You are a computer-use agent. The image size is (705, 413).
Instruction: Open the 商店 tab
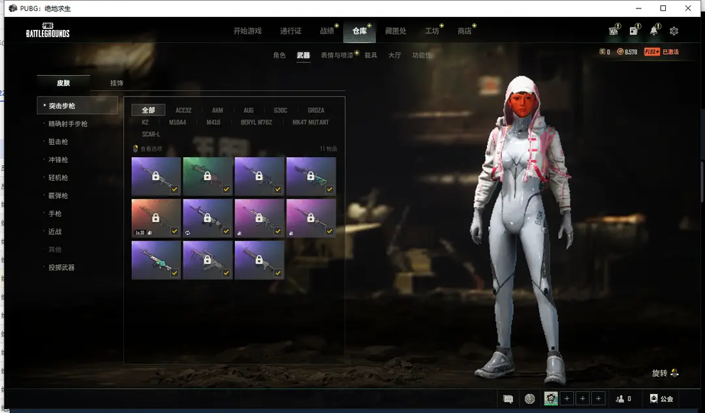tap(465, 31)
